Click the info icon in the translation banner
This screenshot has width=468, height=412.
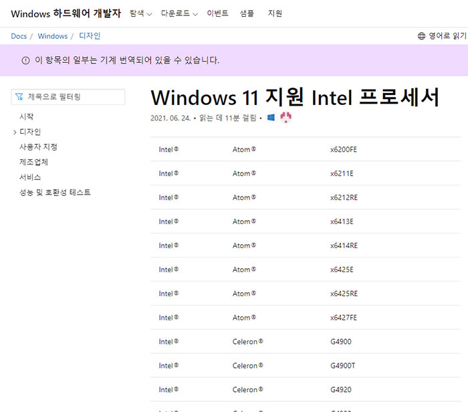(25, 61)
